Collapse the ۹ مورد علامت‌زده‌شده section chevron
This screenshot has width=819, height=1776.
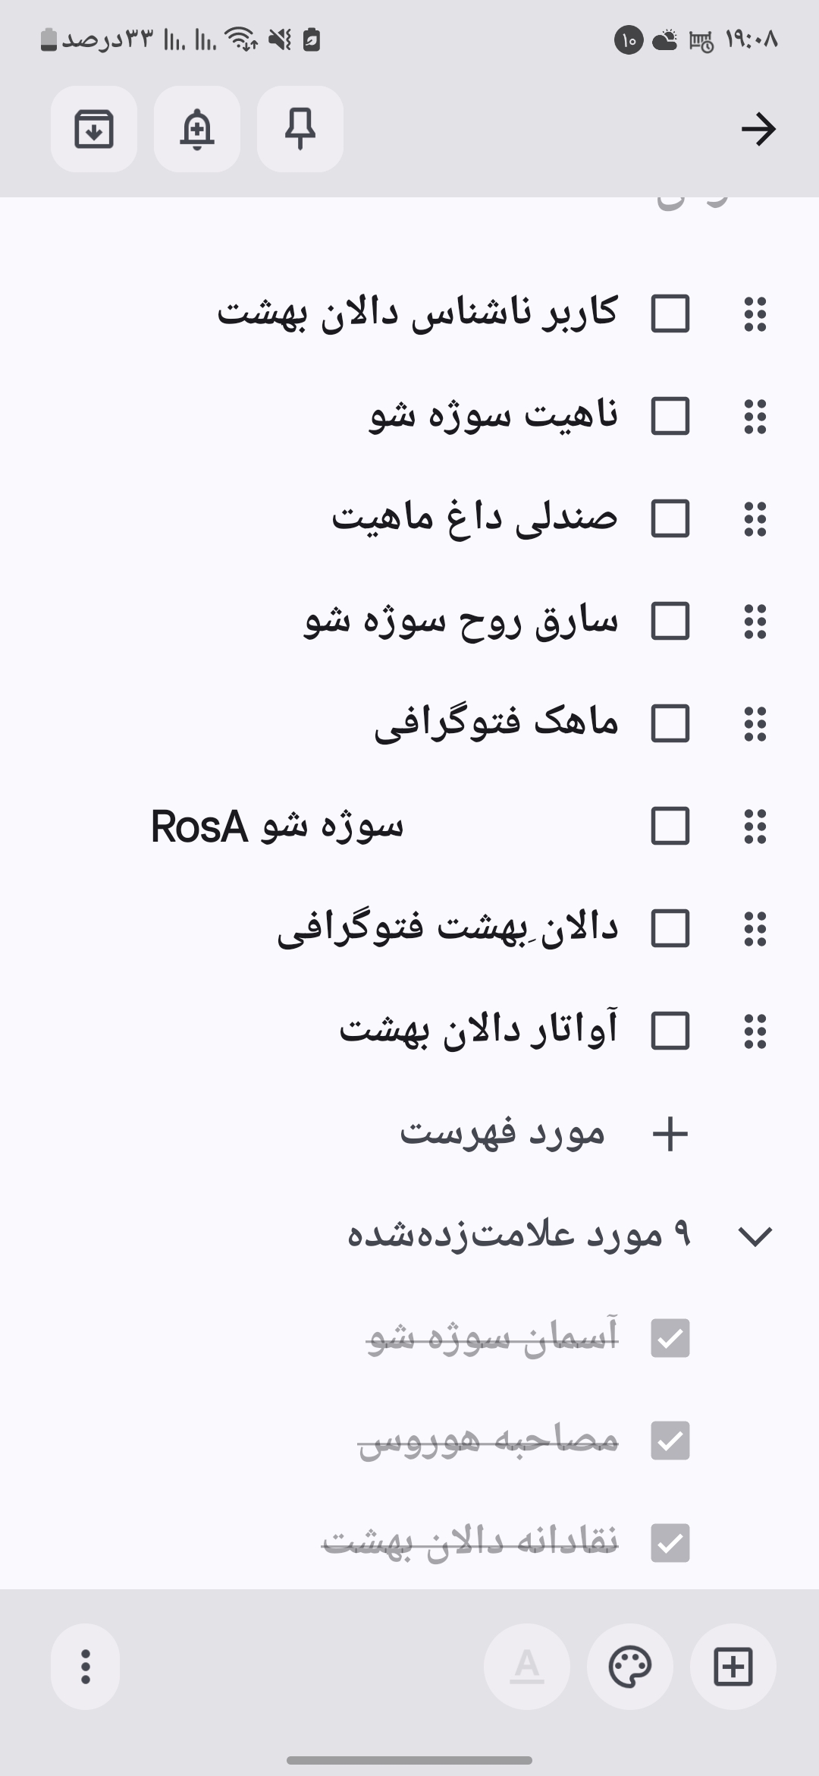pyautogui.click(x=755, y=1236)
